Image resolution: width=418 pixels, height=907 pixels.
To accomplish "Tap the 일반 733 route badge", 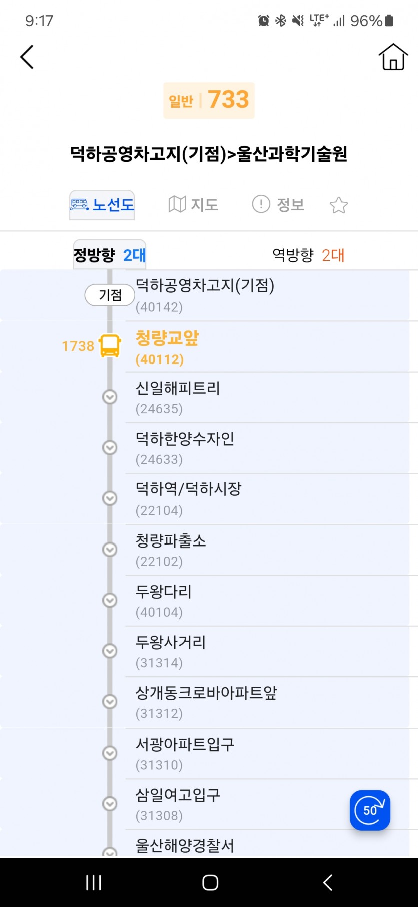I will 209,100.
